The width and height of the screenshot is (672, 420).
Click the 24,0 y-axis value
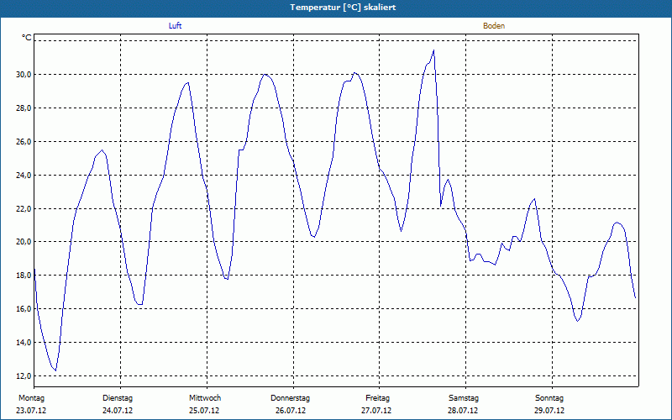24,175
